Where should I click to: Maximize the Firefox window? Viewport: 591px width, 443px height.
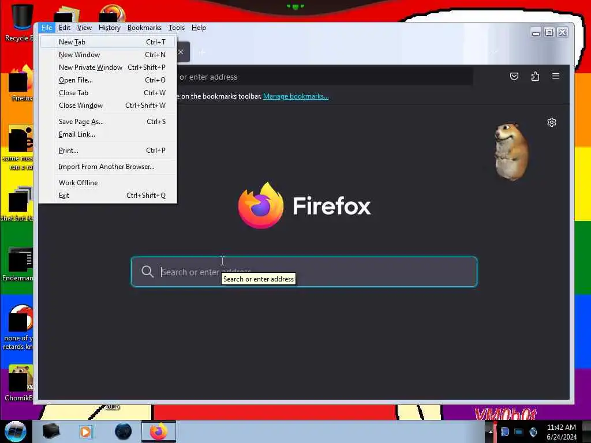[x=549, y=33]
